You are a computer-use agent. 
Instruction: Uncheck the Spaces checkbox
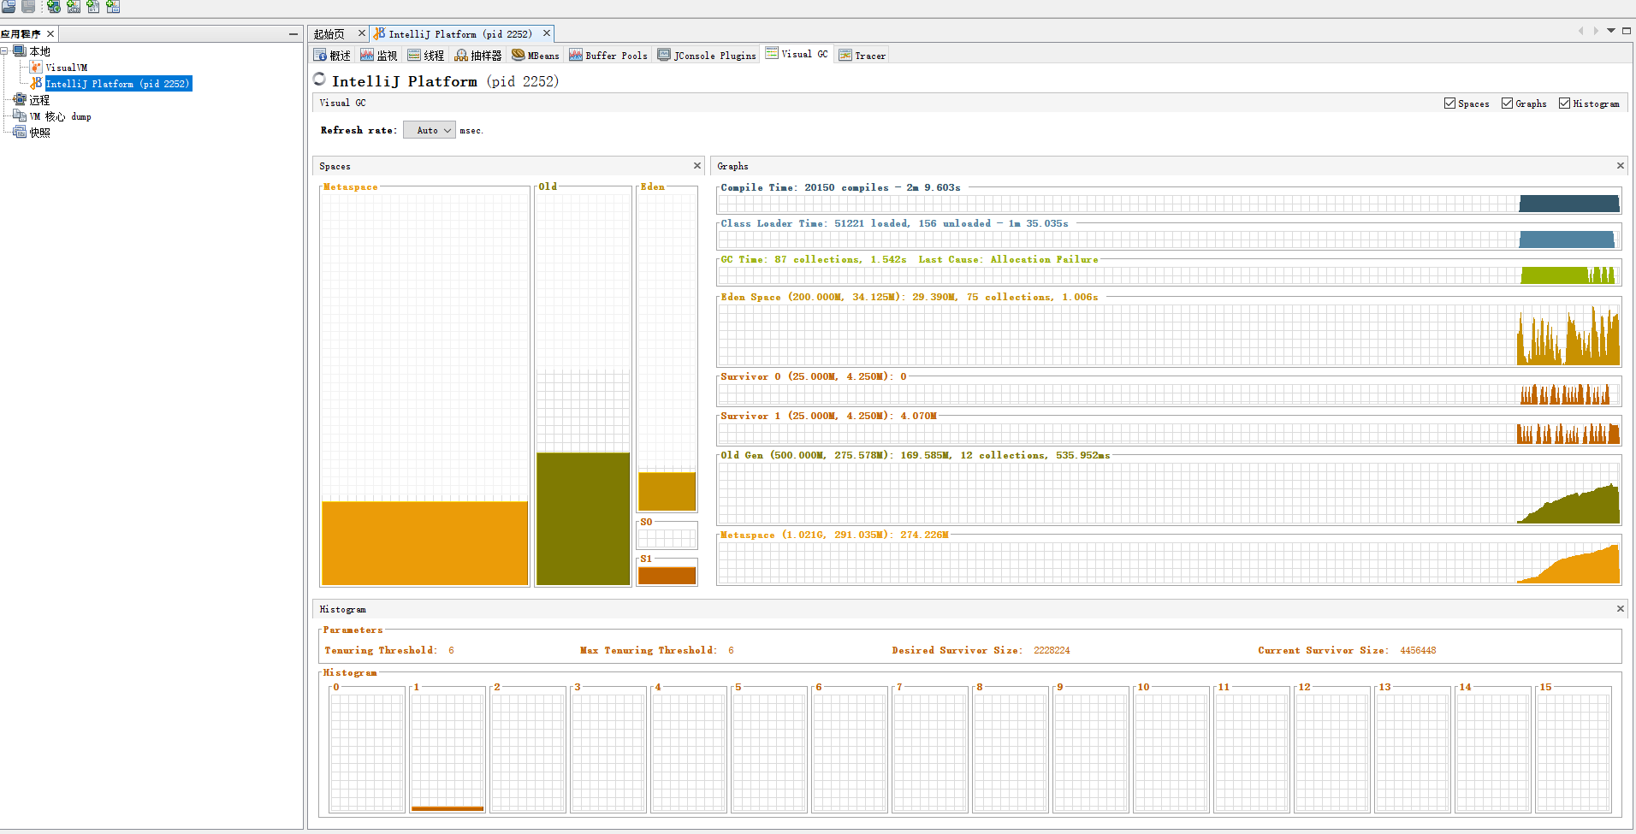pyautogui.click(x=1449, y=104)
